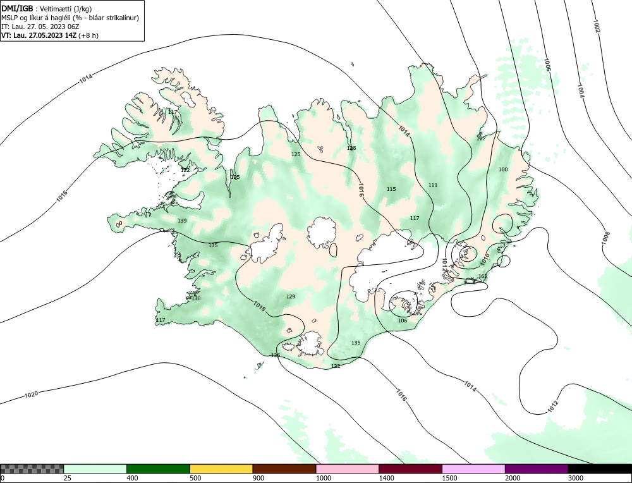Click the map value '130'
The width and height of the screenshot is (632, 483).
coord(195,298)
